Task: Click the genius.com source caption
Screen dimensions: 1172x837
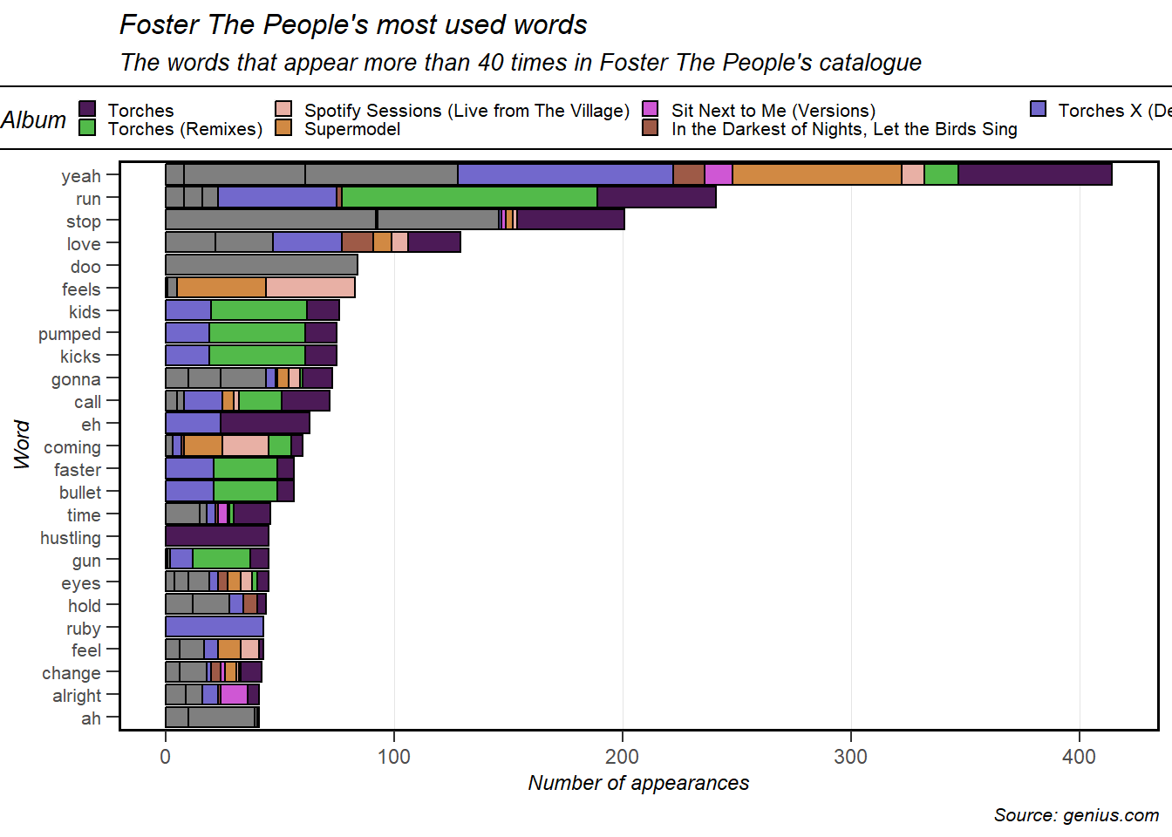Action: pyautogui.click(x=1076, y=815)
